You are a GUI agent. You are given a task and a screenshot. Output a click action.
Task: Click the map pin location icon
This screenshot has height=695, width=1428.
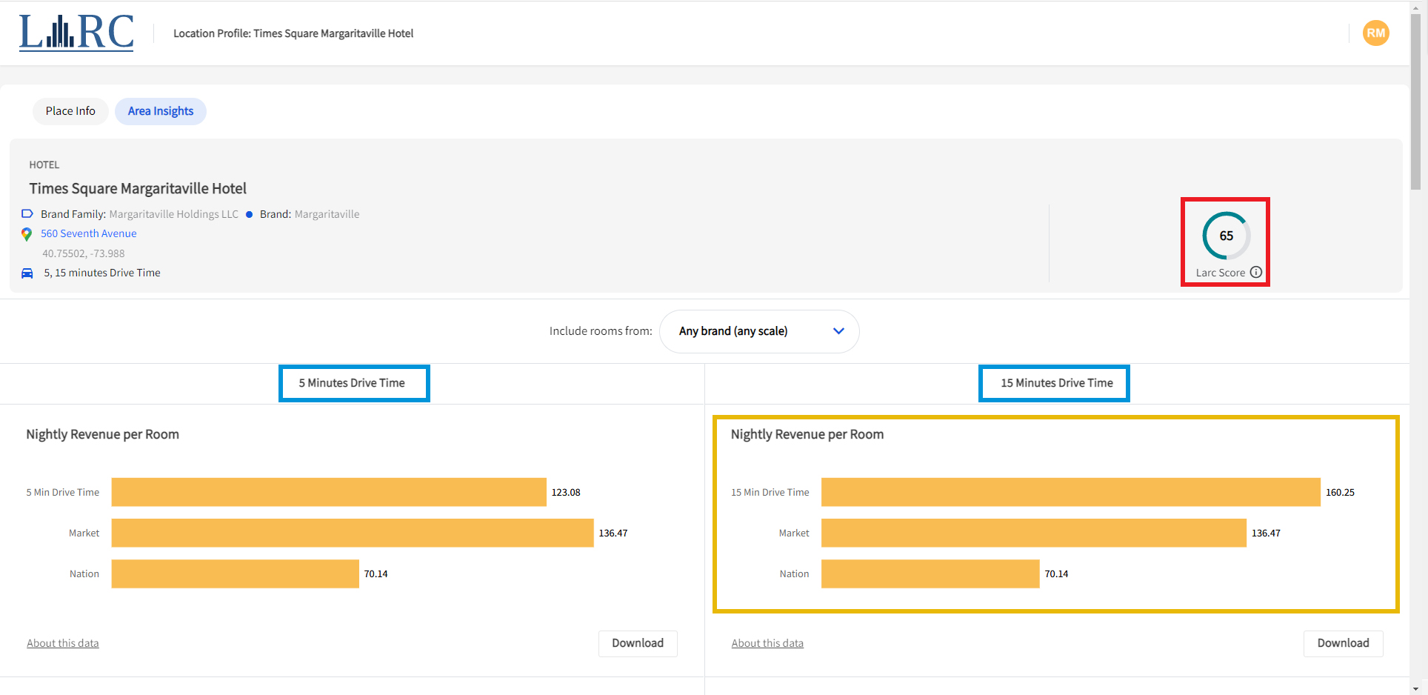click(x=27, y=234)
